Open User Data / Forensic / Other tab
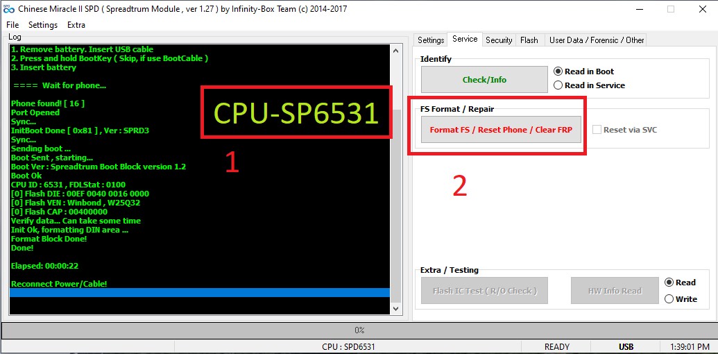 [596, 40]
